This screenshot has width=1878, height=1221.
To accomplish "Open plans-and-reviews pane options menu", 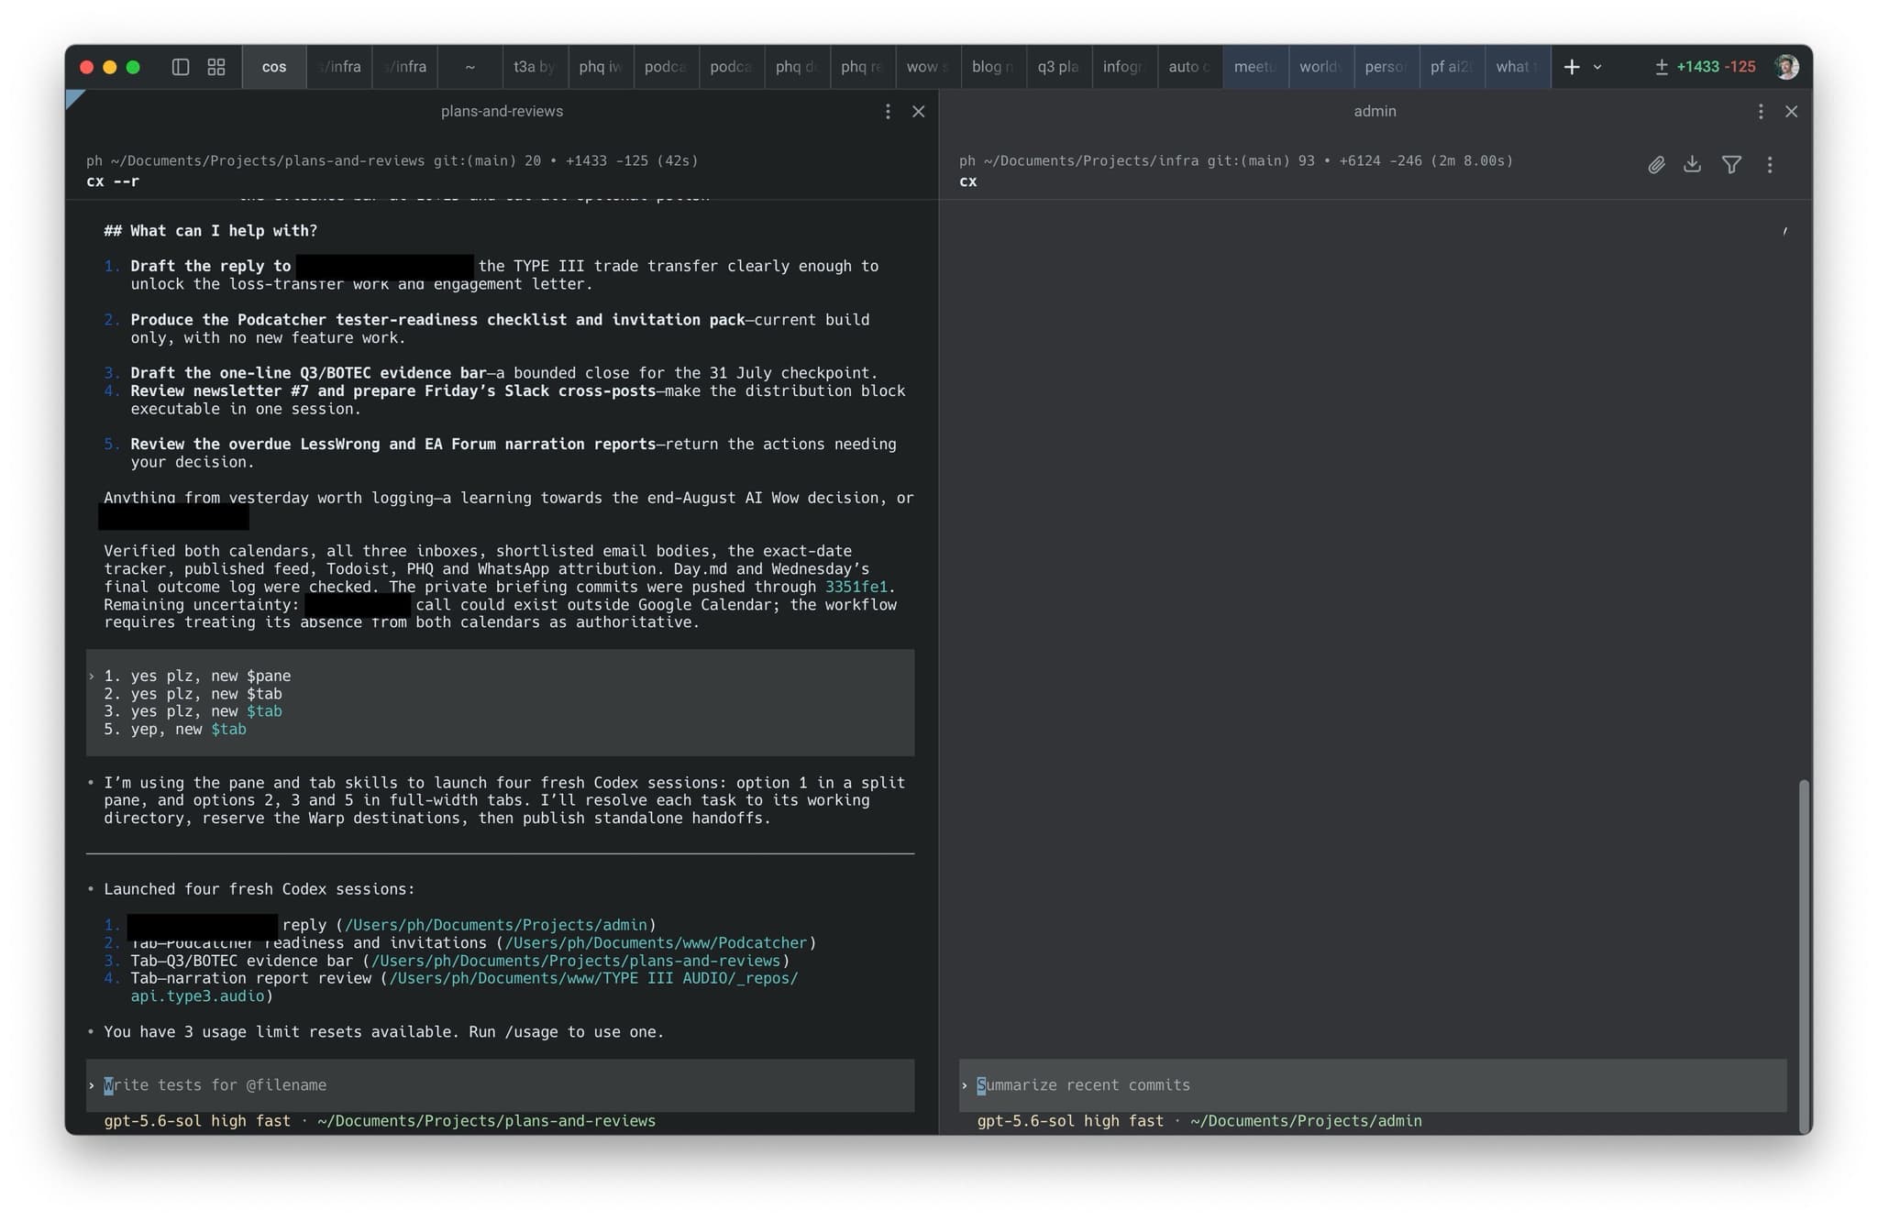I will [888, 111].
